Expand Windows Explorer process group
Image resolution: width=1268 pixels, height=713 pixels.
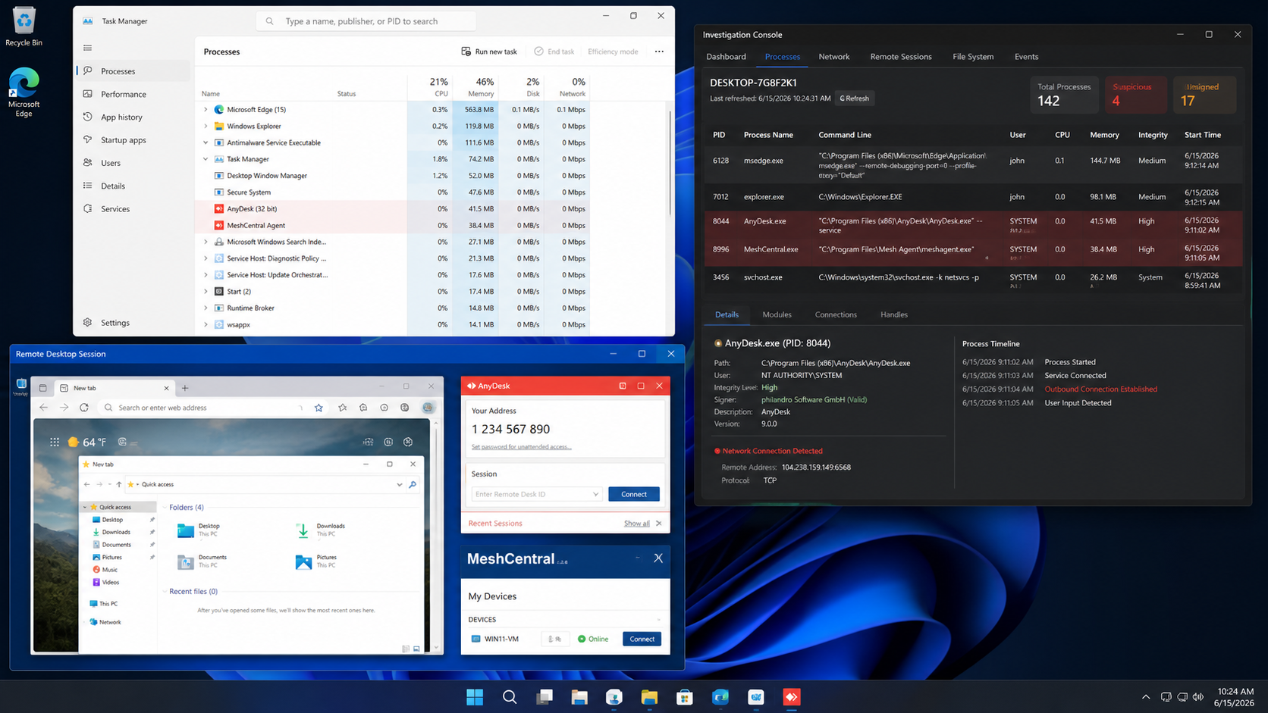206,127
